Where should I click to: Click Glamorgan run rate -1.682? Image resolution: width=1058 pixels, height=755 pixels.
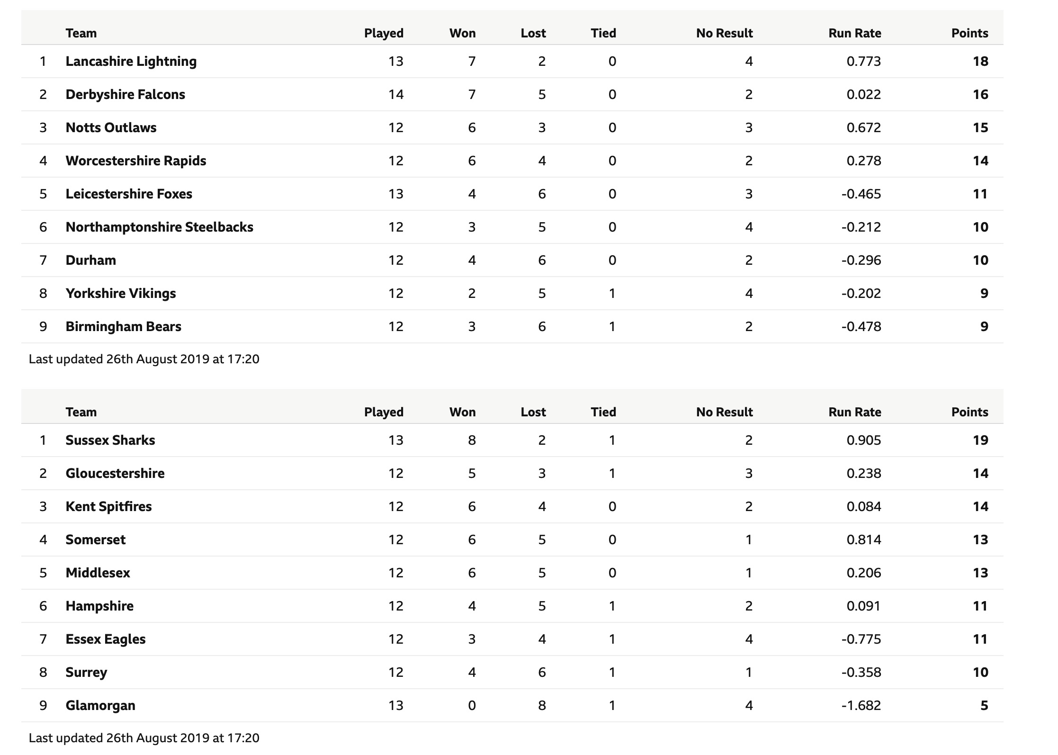pos(861,706)
